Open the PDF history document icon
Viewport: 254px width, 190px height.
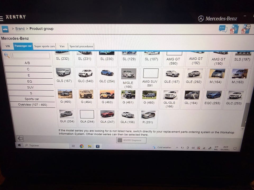[234, 29]
